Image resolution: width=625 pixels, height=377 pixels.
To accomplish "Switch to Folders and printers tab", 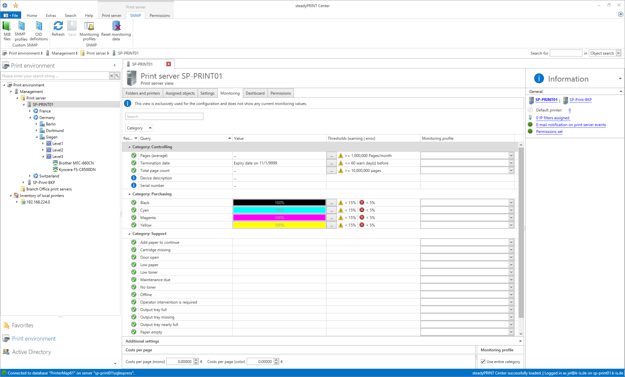I will (x=143, y=93).
